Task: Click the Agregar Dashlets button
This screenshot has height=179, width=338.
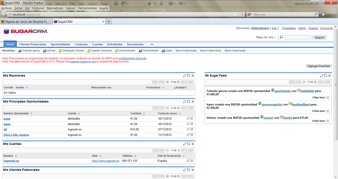Action: [319, 66]
